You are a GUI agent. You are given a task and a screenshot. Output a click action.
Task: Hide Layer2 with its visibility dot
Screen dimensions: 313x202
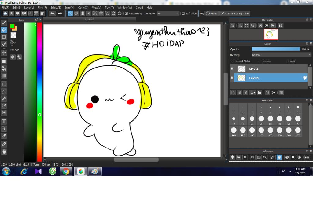[232, 68]
